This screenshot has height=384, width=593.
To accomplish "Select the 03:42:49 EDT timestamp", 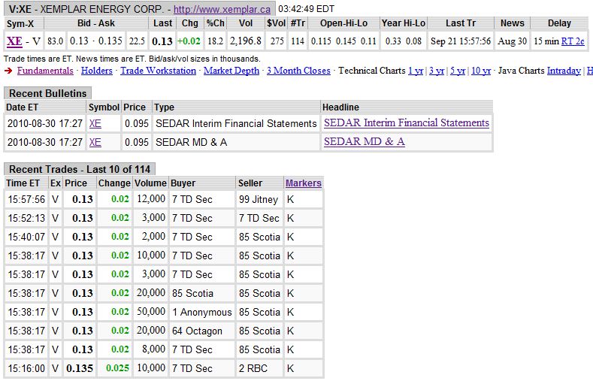I will click(307, 9).
